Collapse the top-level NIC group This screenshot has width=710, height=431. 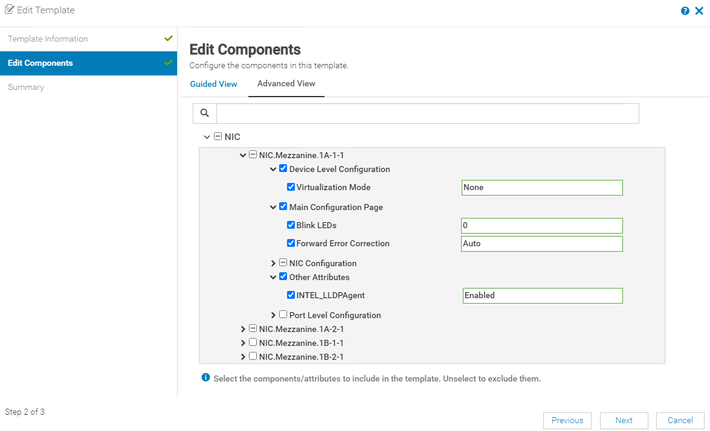[207, 137]
